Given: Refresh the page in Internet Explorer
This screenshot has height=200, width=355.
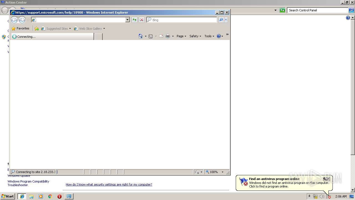Looking at the screenshot, I should click(x=135, y=20).
